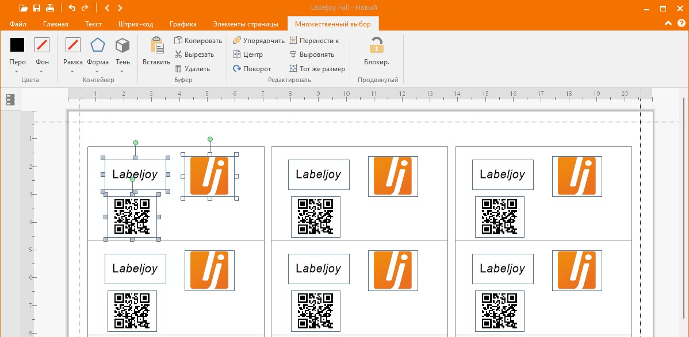
Task: Switch to the Текст tab
Action: click(93, 24)
